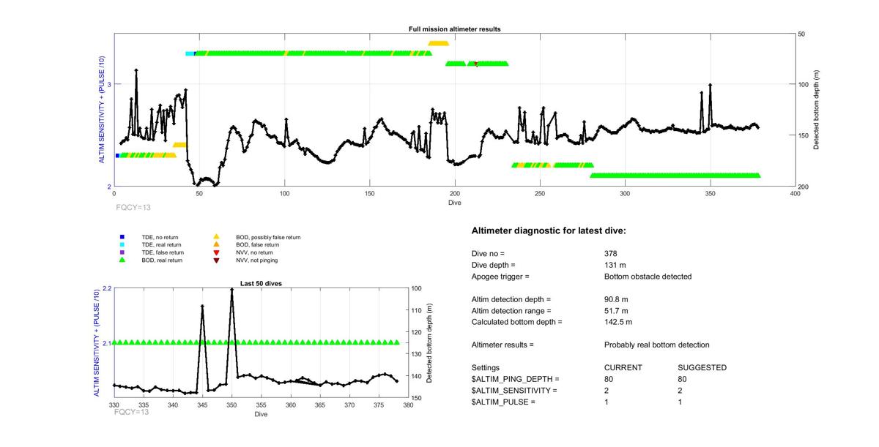Click the '$ALTIM_SENSITIVITY =' setting label
Screen dimensions: 879x447
coord(514,391)
